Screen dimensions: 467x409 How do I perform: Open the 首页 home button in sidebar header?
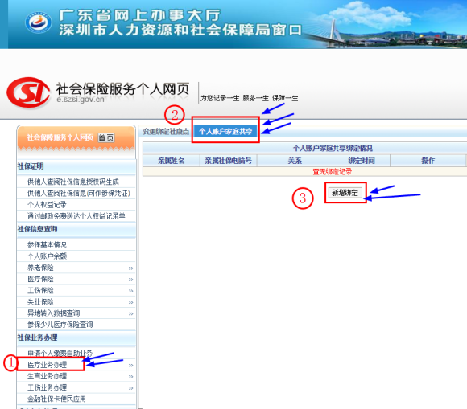[x=106, y=137]
